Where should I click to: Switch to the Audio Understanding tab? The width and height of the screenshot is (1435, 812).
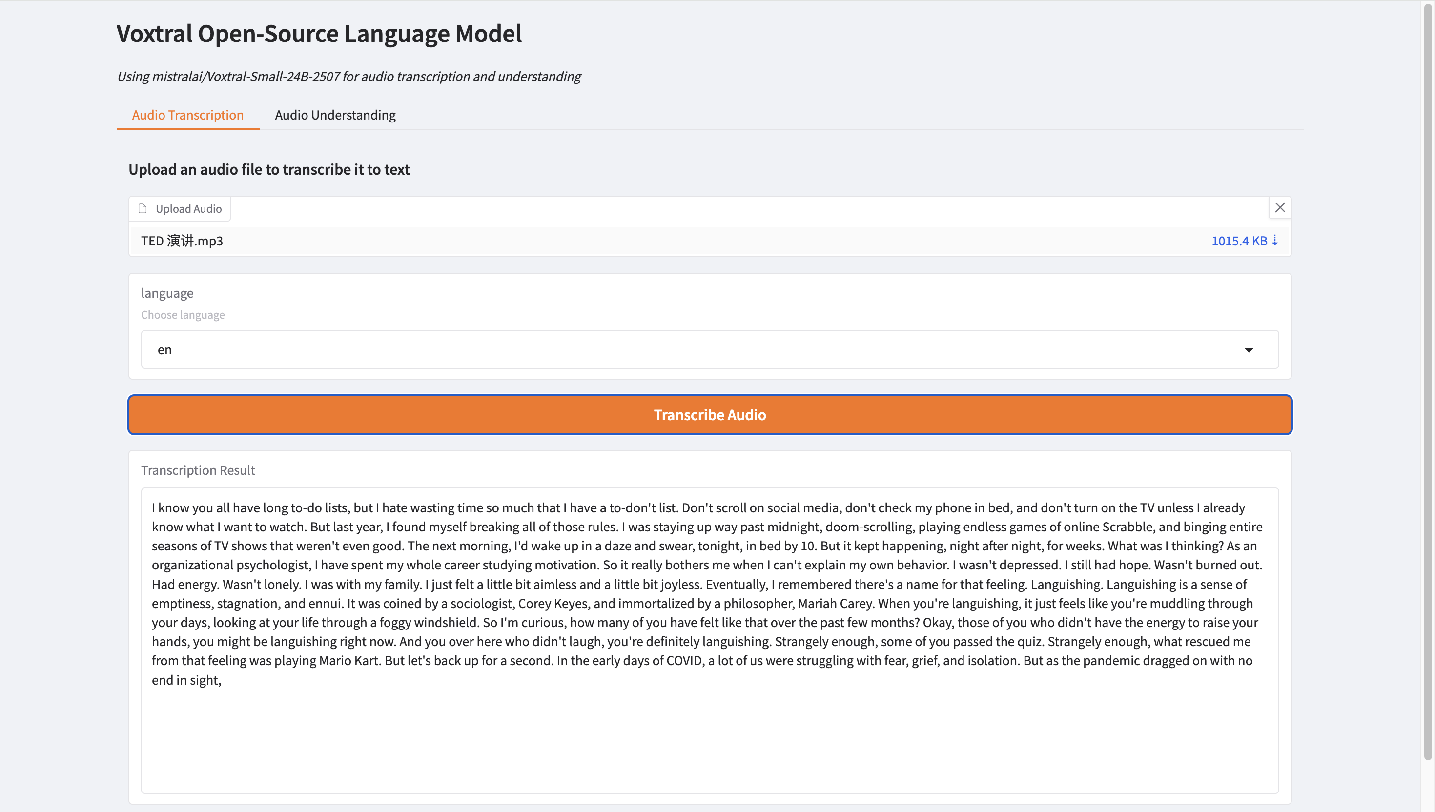pyautogui.click(x=335, y=115)
